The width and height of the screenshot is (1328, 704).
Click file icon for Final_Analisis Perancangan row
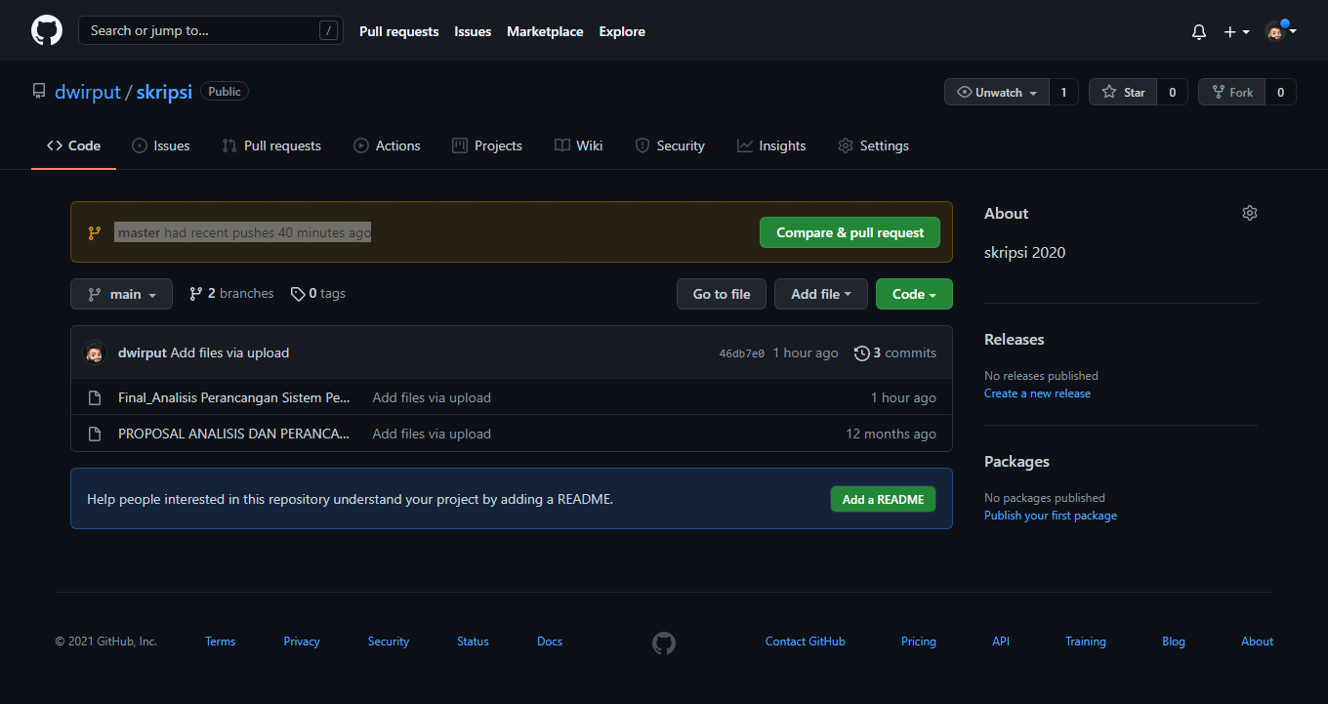pos(95,397)
